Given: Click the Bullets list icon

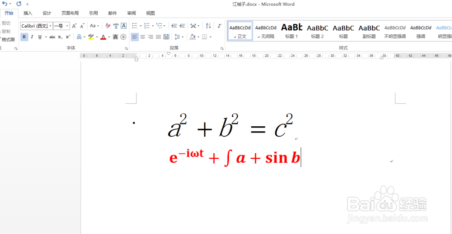Looking at the screenshot, I should point(135,26).
